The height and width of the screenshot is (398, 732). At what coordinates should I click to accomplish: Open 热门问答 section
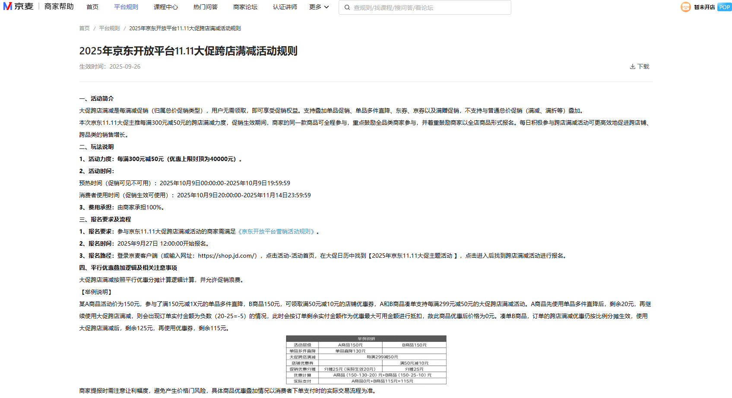(x=206, y=7)
